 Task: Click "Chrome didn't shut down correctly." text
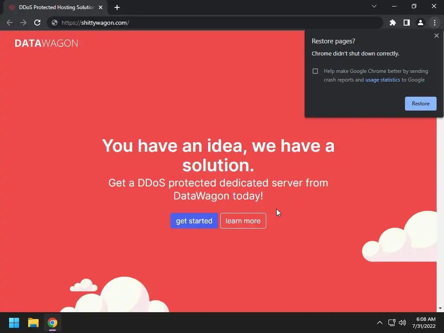[356, 53]
